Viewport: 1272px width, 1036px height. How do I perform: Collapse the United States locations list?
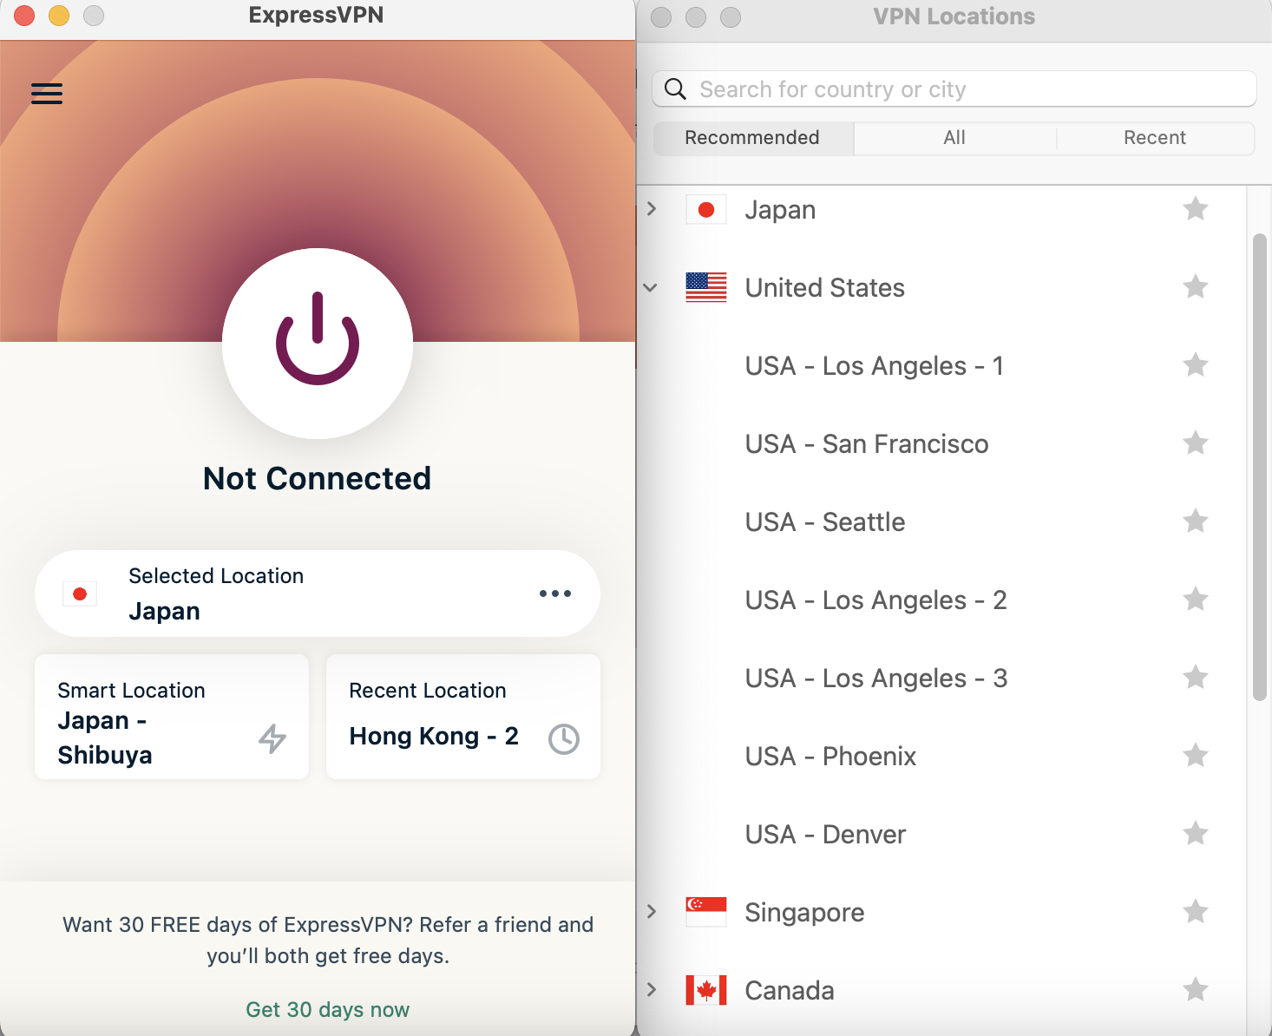651,287
